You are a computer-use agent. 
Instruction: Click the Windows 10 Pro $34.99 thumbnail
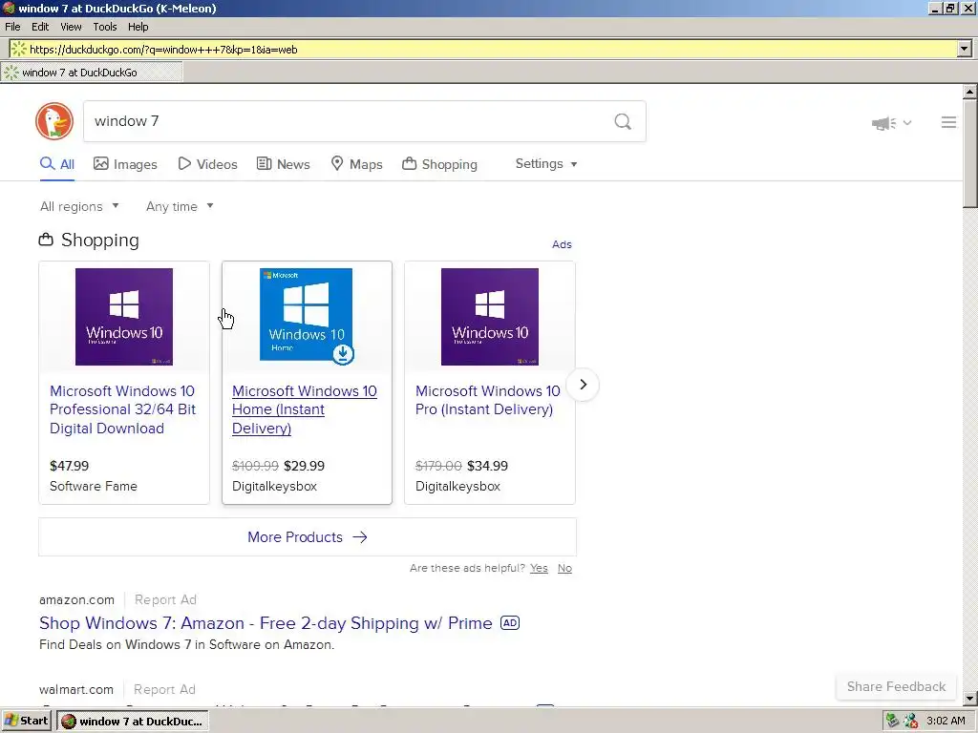tap(490, 317)
